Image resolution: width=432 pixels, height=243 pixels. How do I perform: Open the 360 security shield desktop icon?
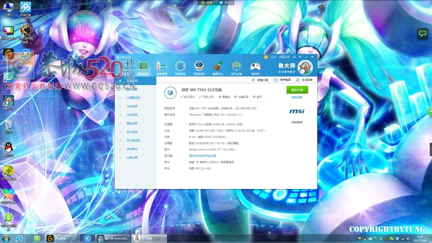pos(8,33)
